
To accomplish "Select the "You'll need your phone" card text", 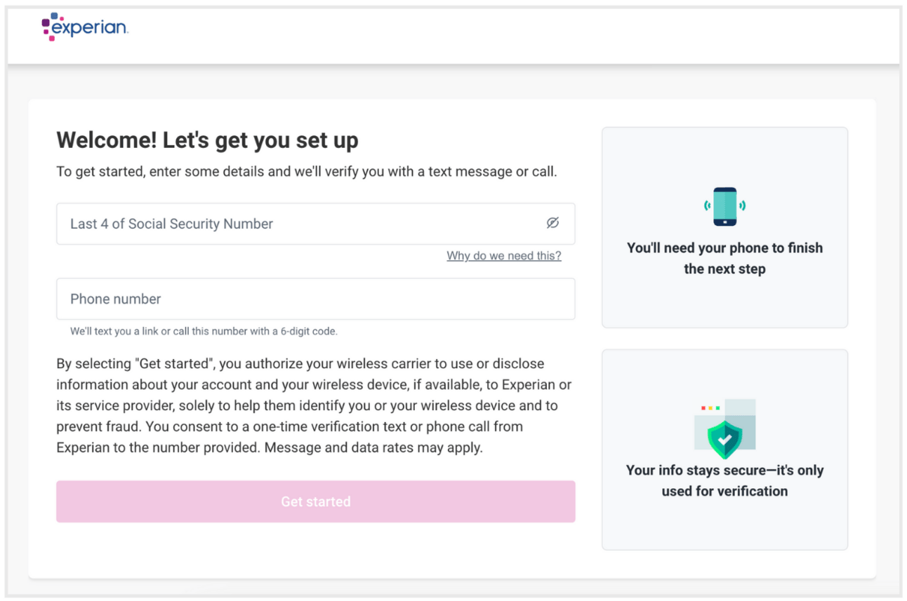I will pyautogui.click(x=724, y=258).
